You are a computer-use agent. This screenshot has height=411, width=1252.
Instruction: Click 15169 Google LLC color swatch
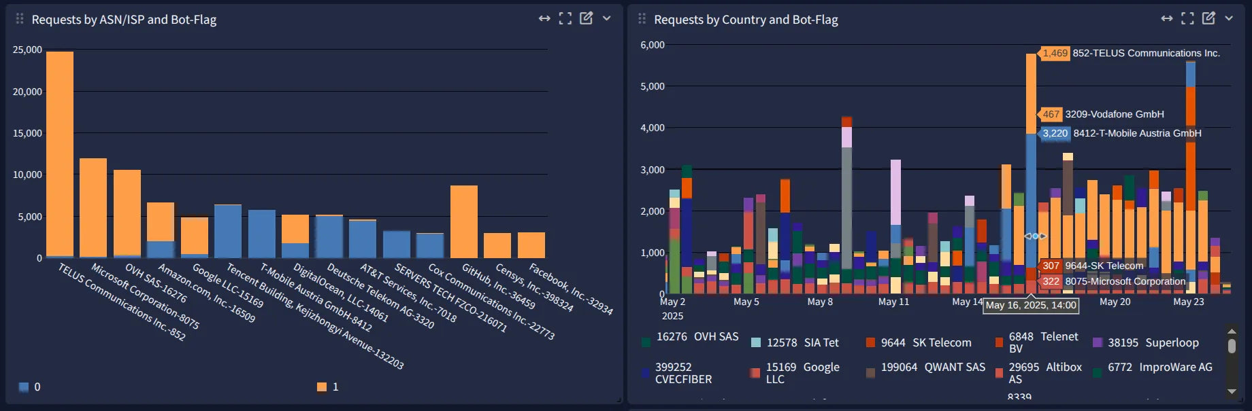click(x=755, y=373)
